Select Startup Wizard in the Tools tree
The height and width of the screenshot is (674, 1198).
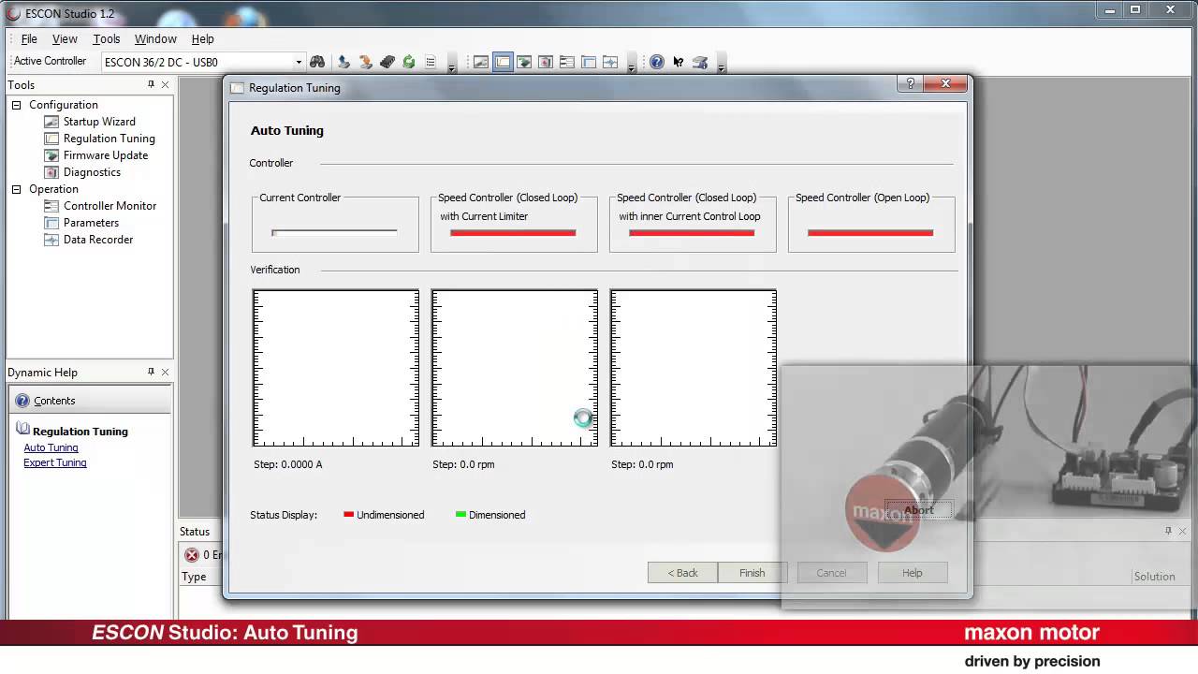point(99,122)
